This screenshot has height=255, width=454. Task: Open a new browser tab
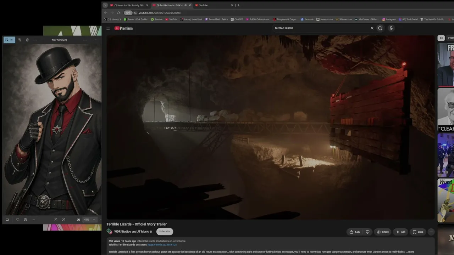point(238,5)
